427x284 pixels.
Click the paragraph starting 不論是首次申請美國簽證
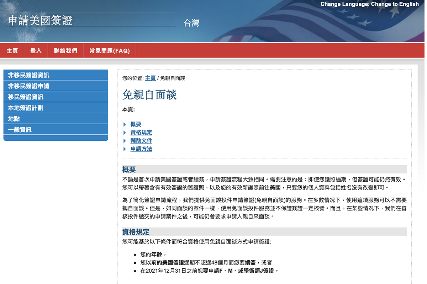264,183
